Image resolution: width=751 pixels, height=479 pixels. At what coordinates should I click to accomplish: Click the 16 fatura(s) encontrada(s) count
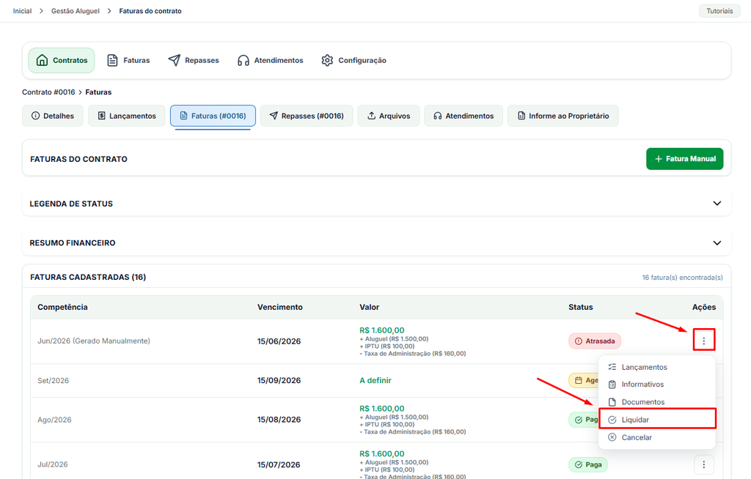coord(683,278)
